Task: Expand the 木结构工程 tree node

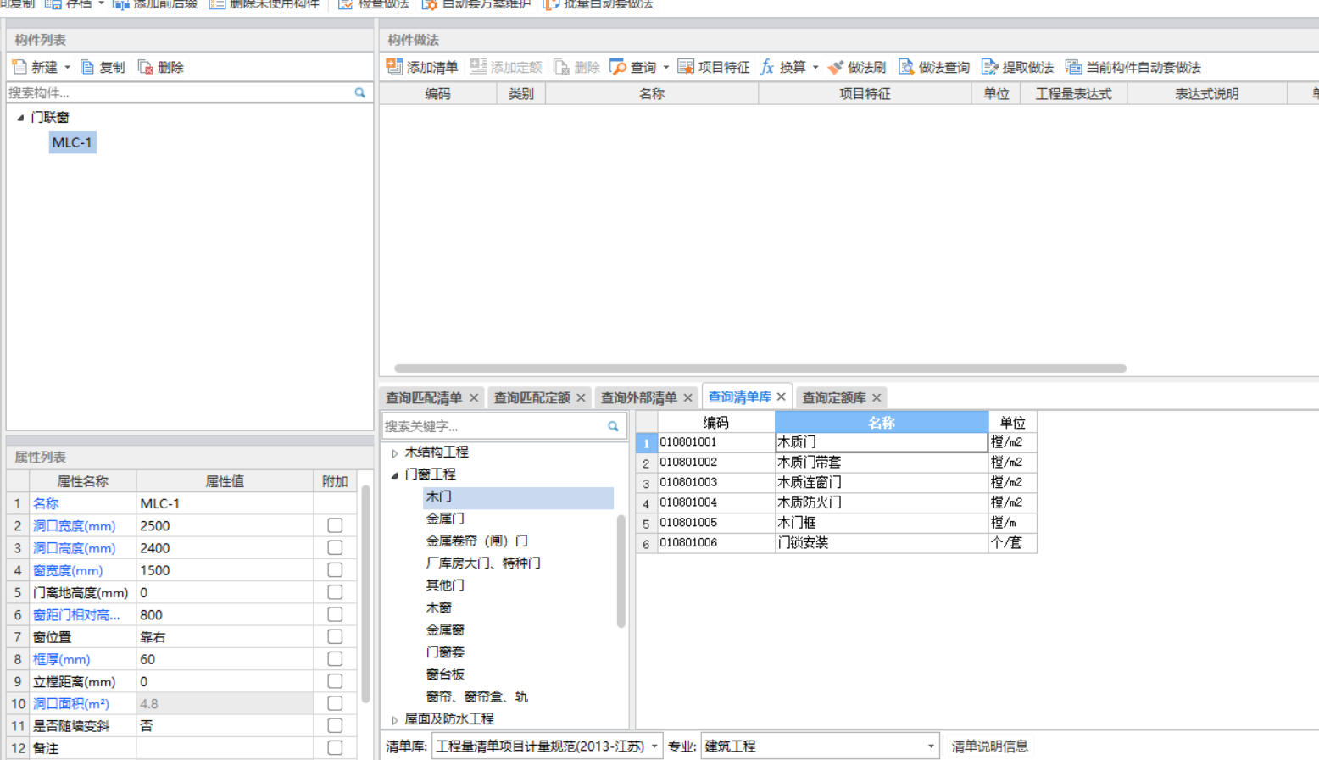Action: click(x=394, y=453)
